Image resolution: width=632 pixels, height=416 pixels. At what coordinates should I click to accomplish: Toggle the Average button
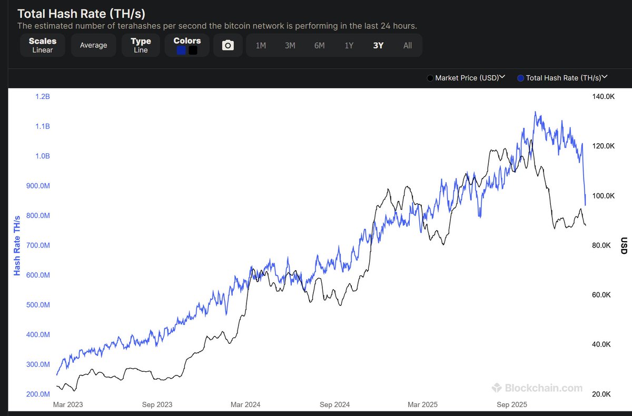point(93,45)
